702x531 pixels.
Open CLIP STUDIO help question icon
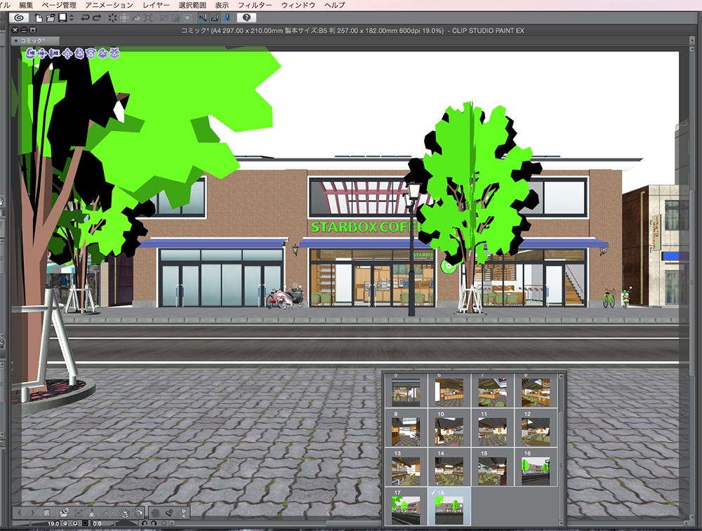[x=246, y=18]
